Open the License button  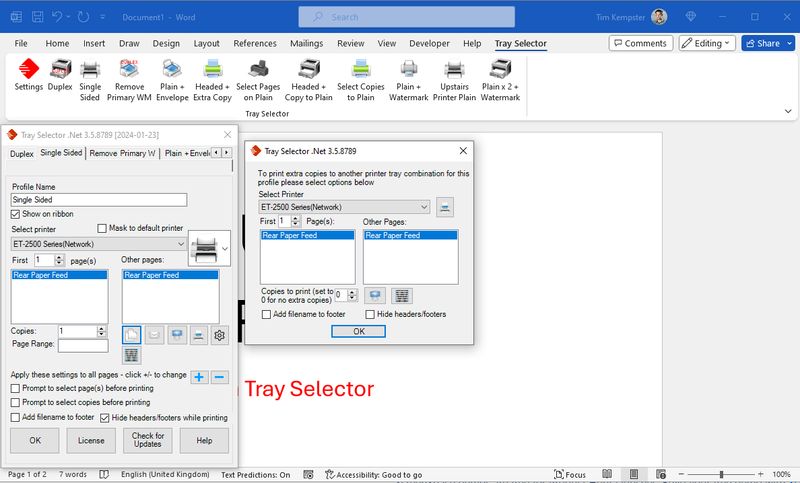click(x=92, y=440)
